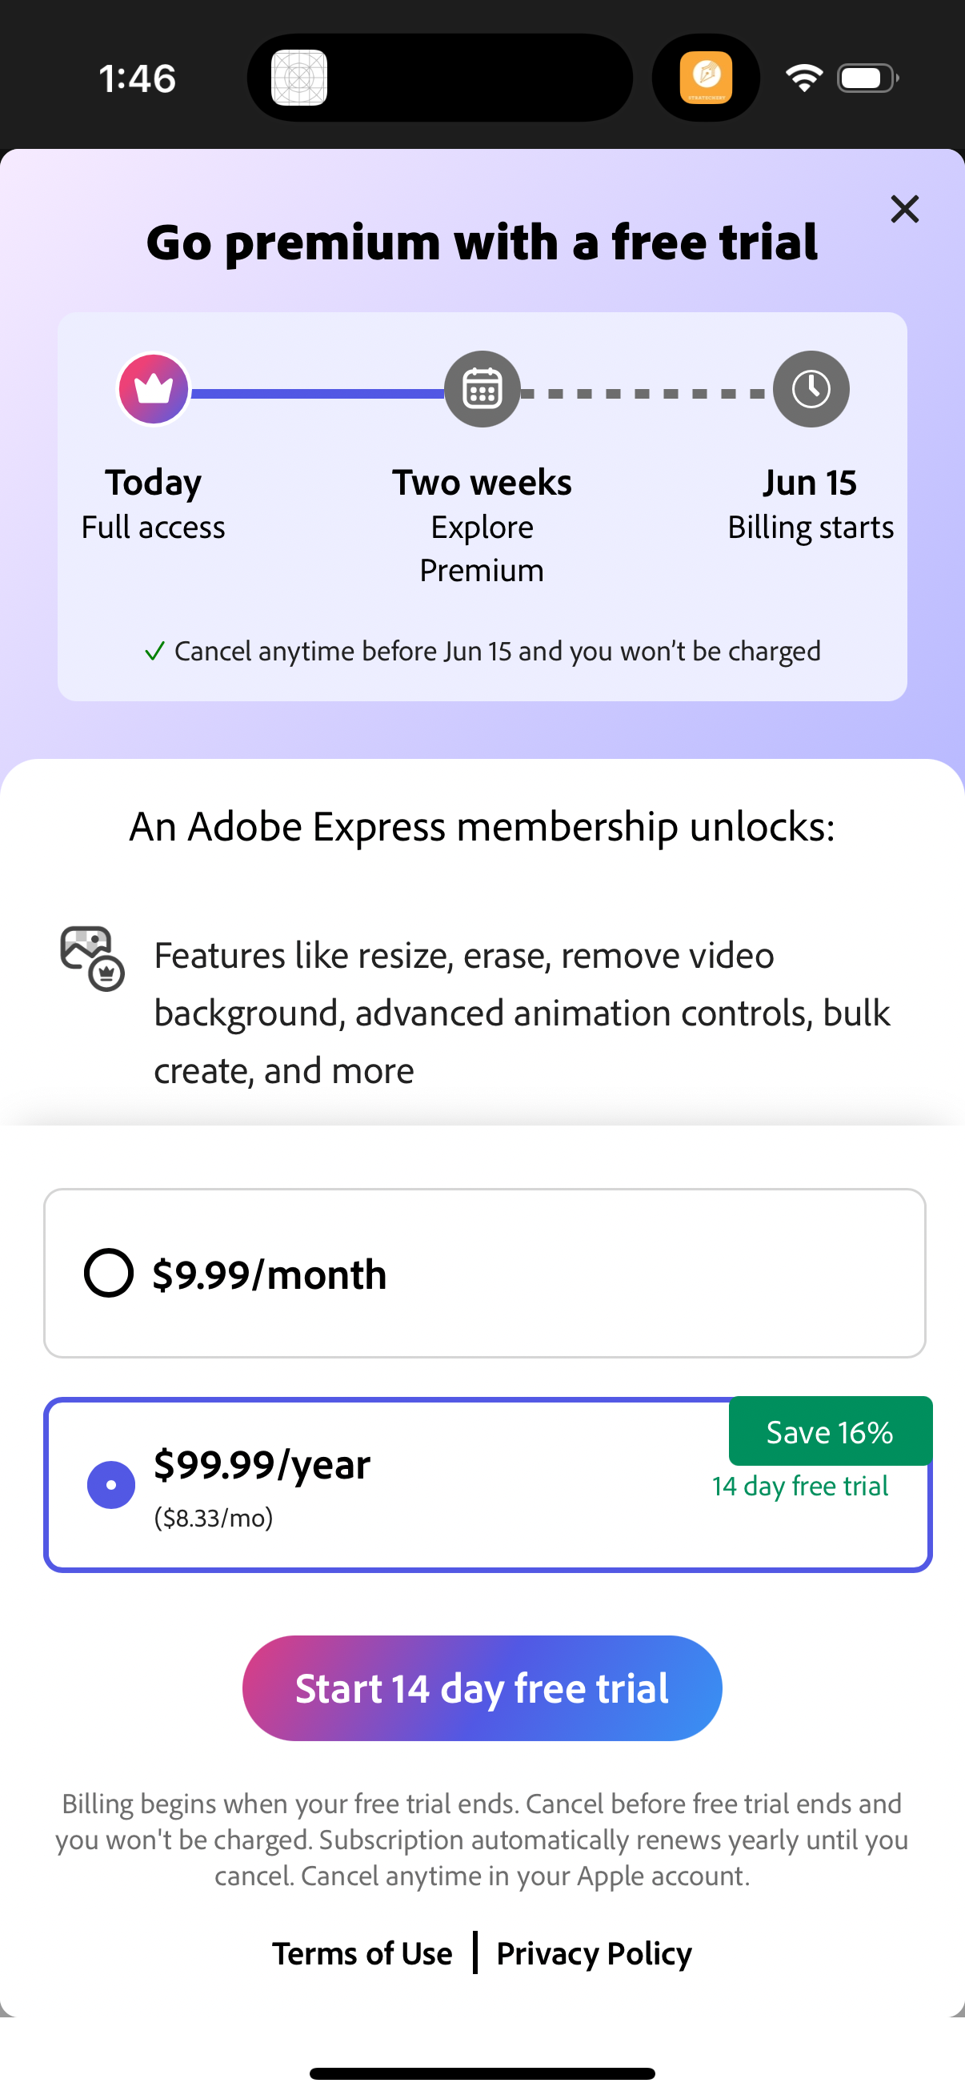The width and height of the screenshot is (965, 2099).
Task: Close the free trial offer
Action: (x=904, y=210)
